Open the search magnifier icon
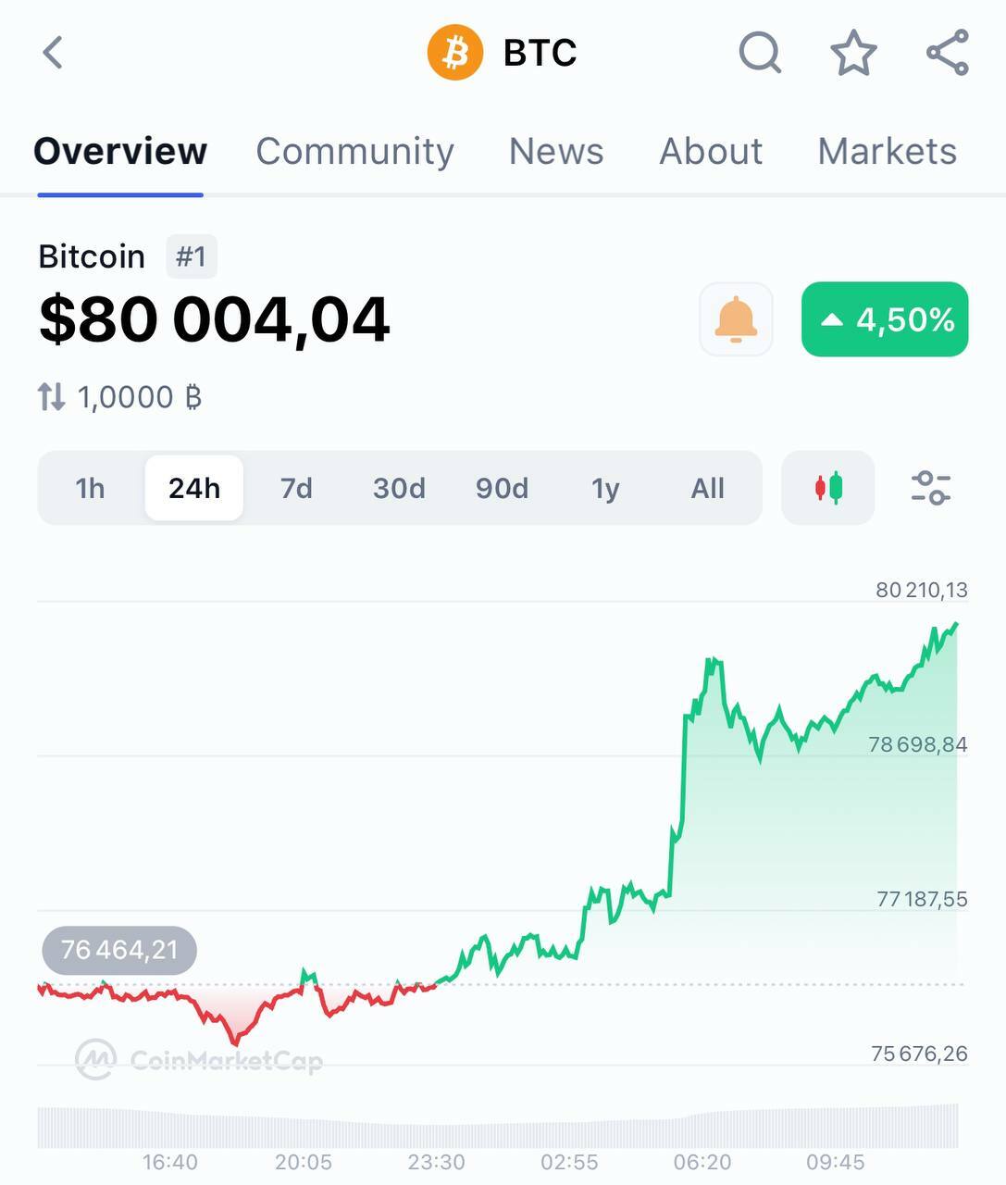 [760, 53]
